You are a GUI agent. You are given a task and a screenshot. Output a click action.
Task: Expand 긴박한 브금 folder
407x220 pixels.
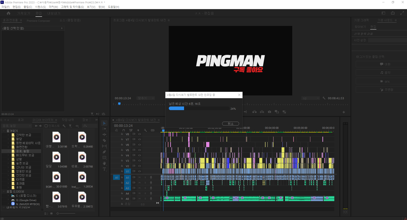pos(8,135)
